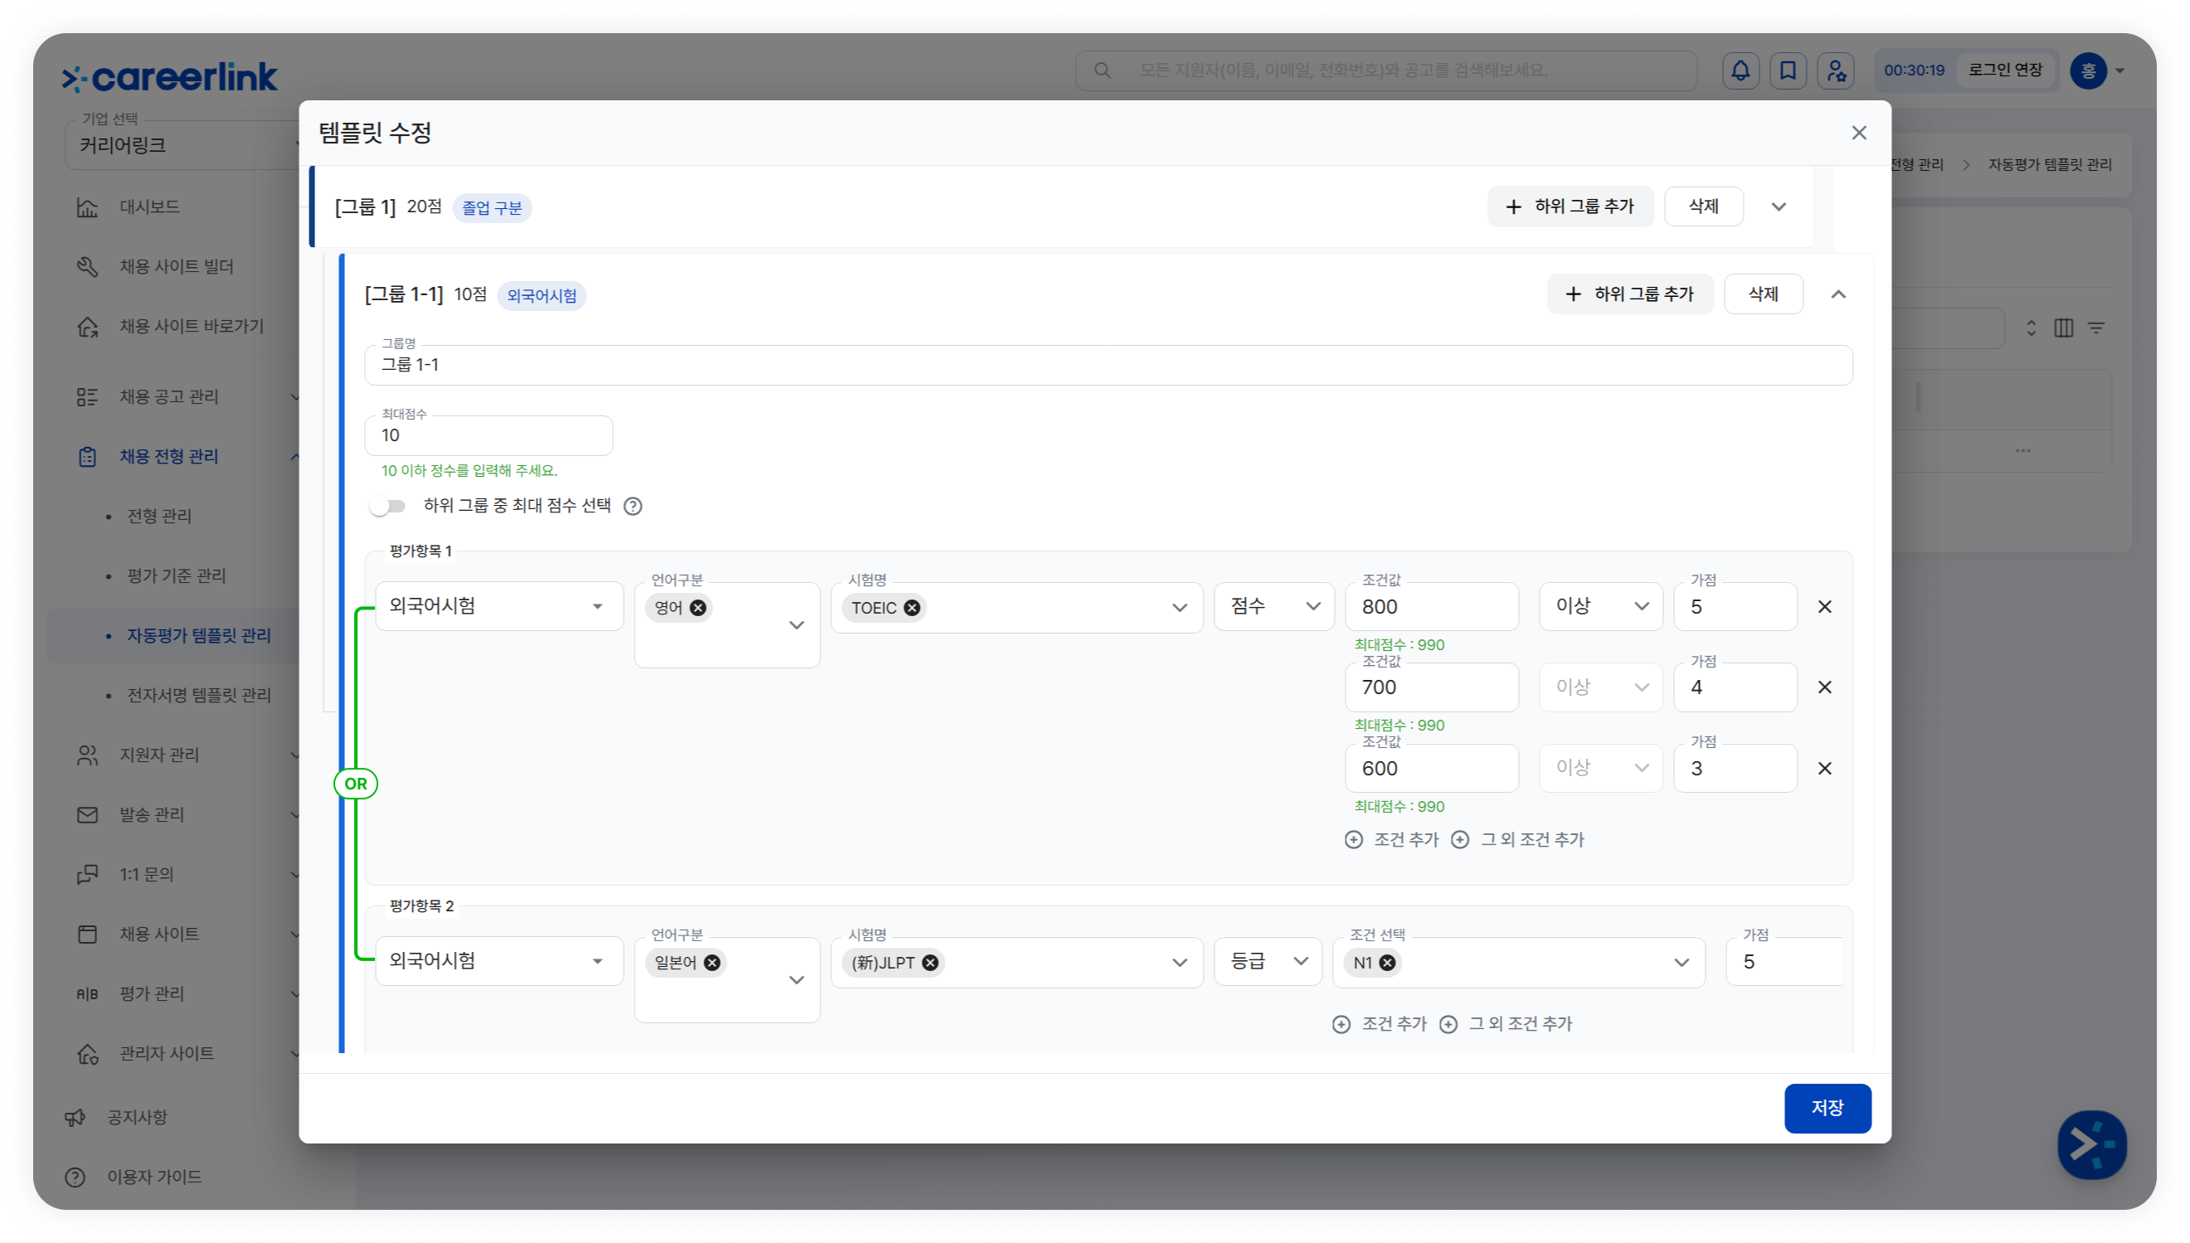
Task: Click the bookmark icon in header
Action: click(1788, 70)
